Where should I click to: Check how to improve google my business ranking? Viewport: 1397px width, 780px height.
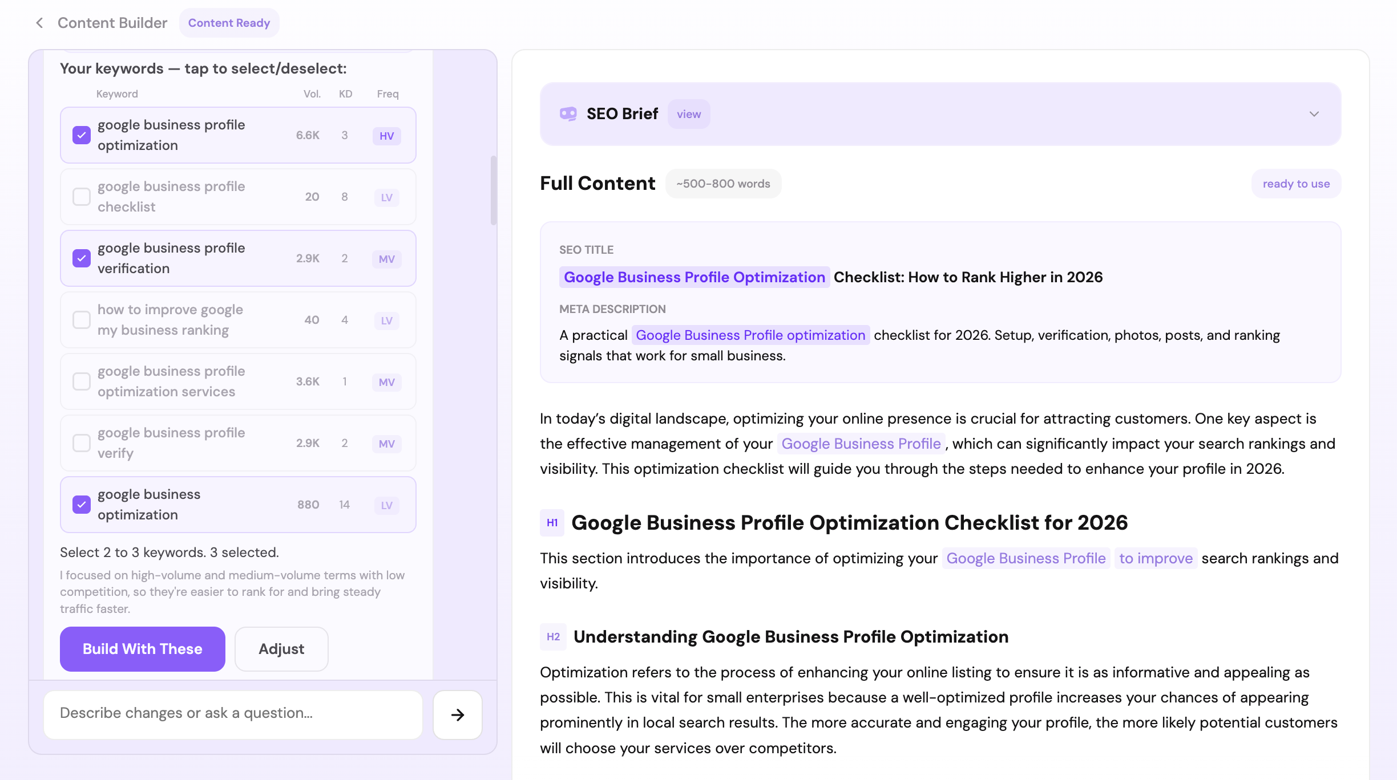pos(82,320)
